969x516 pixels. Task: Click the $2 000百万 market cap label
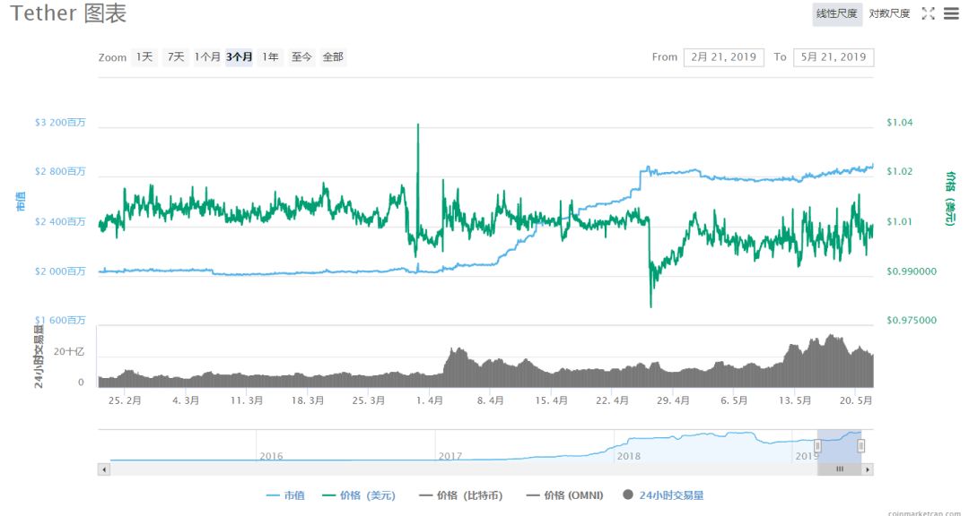[x=60, y=271]
